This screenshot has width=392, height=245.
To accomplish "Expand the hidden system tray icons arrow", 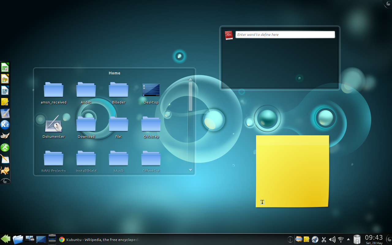I will [349, 239].
